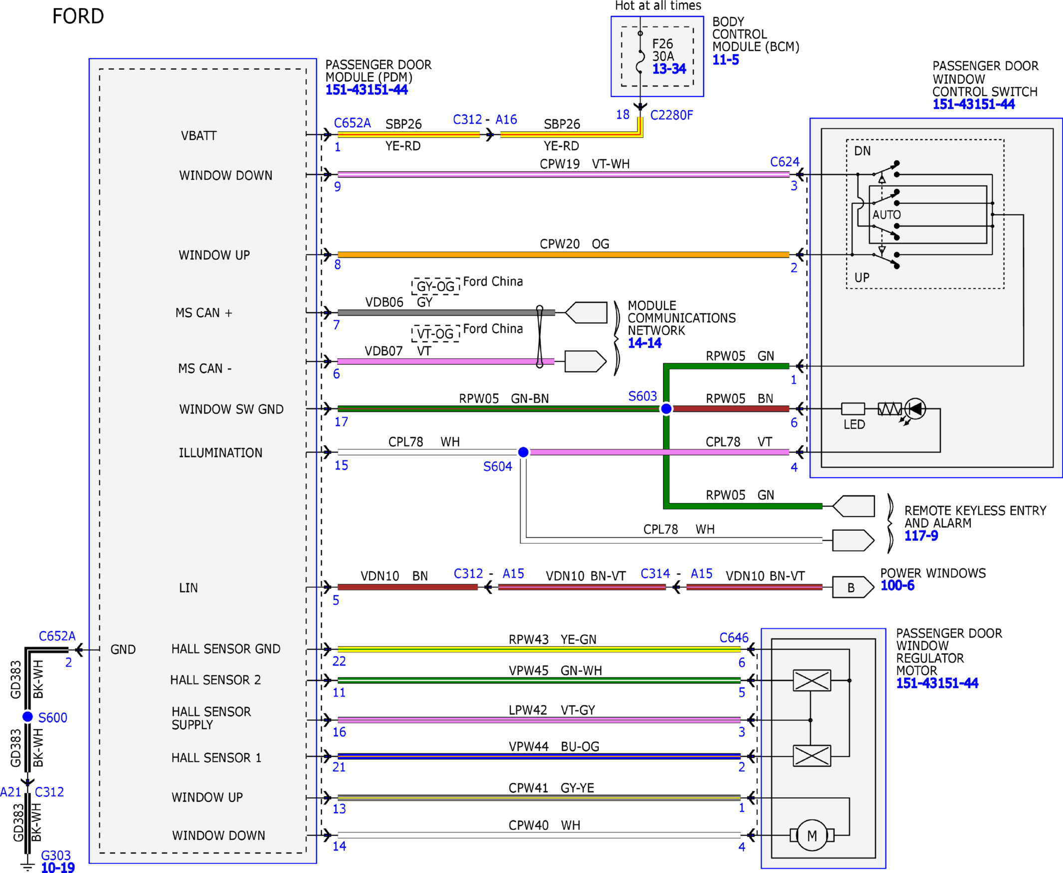Click the orange CPW20 wire line
The width and height of the screenshot is (1063, 873).
tap(563, 255)
